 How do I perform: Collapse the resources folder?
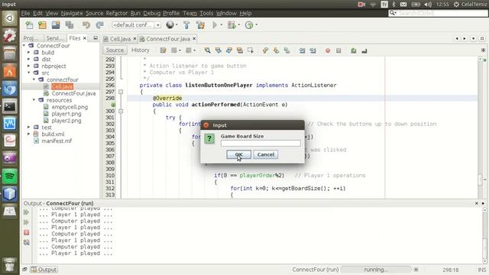34,100
